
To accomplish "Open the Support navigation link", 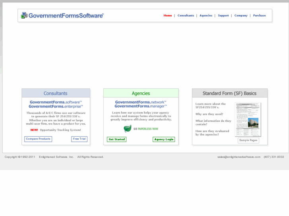I will pos(223,15).
